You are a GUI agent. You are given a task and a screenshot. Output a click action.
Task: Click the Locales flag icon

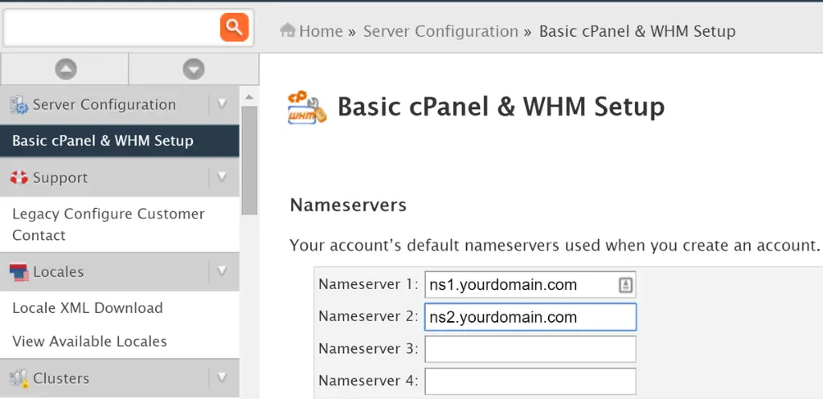pyautogui.click(x=19, y=272)
